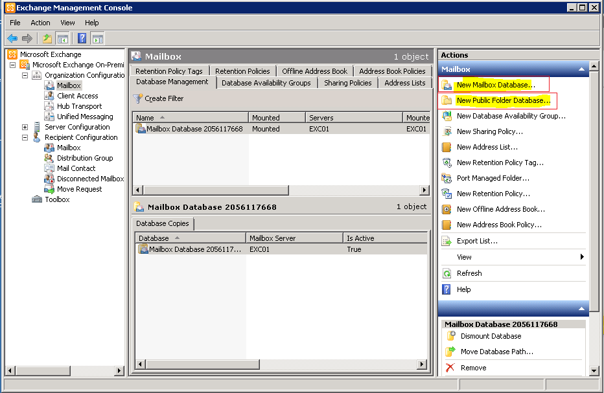Select Client Access in the tree
The image size is (604, 393).
pos(77,96)
